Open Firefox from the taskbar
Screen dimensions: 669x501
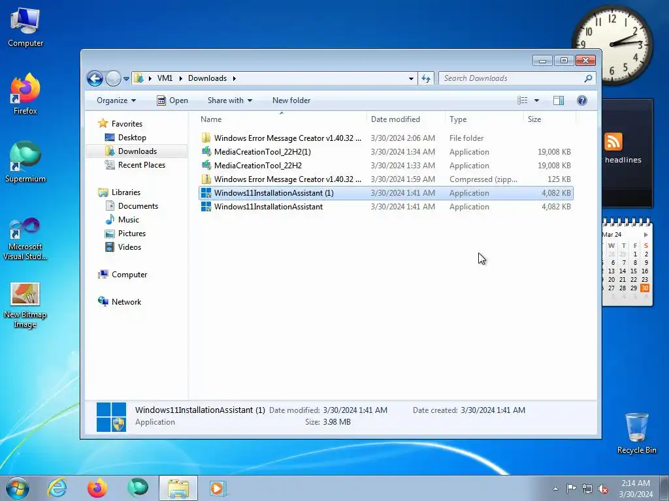pos(97,488)
